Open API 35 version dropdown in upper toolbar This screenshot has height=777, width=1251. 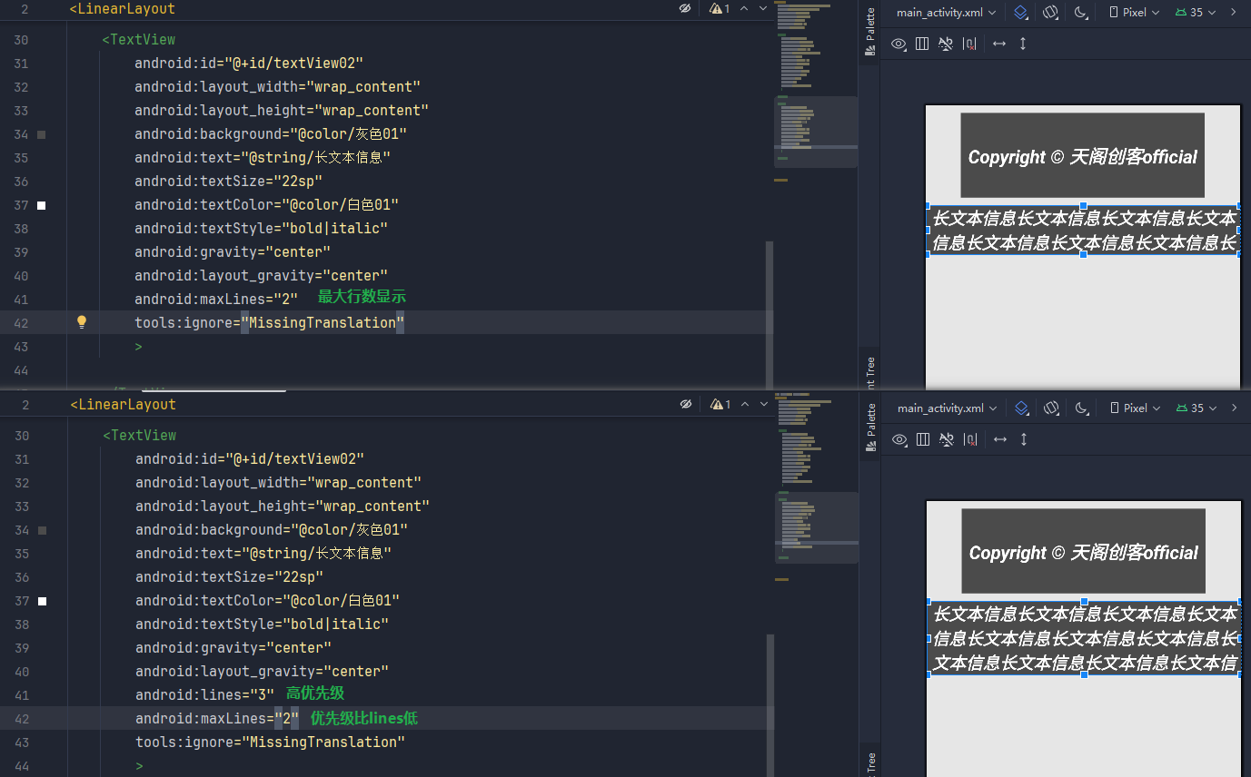coord(1196,13)
